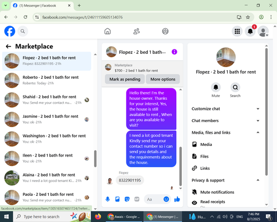Click the chat messages scrollbar
The image size is (277, 222).
tap(181, 166)
